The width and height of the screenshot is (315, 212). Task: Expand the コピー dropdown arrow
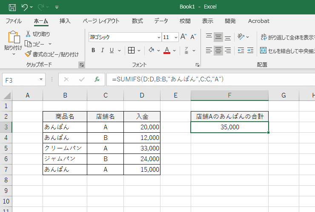click(50, 44)
